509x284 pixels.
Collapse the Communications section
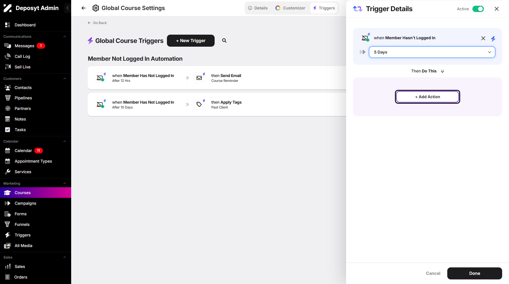(x=65, y=37)
